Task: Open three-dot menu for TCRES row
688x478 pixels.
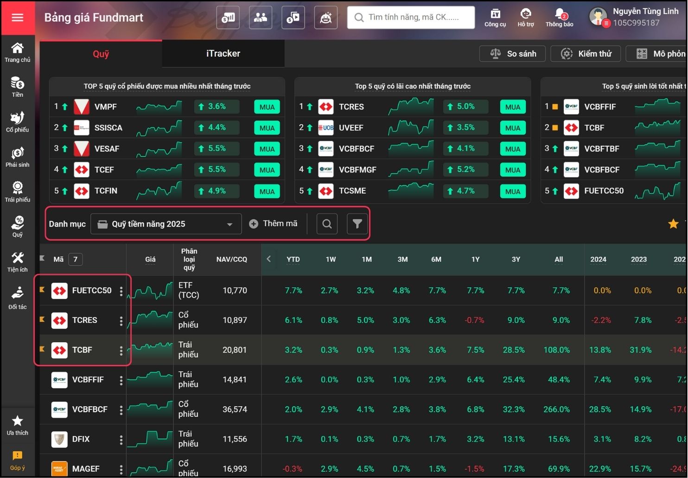Action: click(x=121, y=320)
